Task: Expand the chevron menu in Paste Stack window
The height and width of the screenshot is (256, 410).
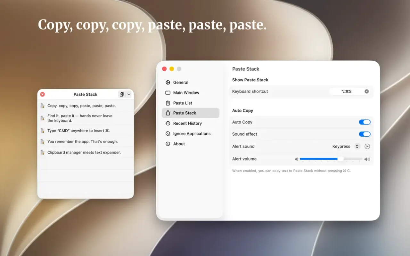Action: click(x=129, y=94)
